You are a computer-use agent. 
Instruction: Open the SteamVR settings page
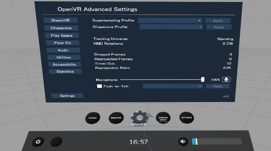[60, 20]
